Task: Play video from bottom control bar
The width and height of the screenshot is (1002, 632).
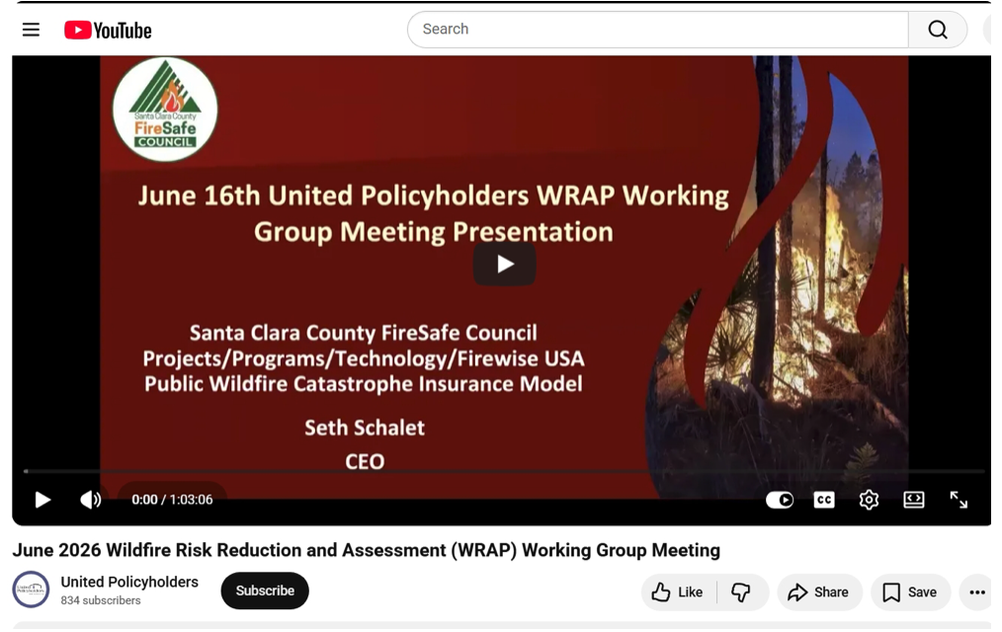Action: tap(42, 500)
